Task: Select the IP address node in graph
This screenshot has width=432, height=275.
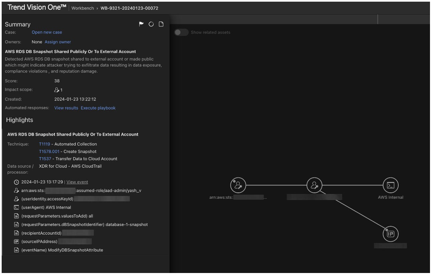Action: [390, 234]
